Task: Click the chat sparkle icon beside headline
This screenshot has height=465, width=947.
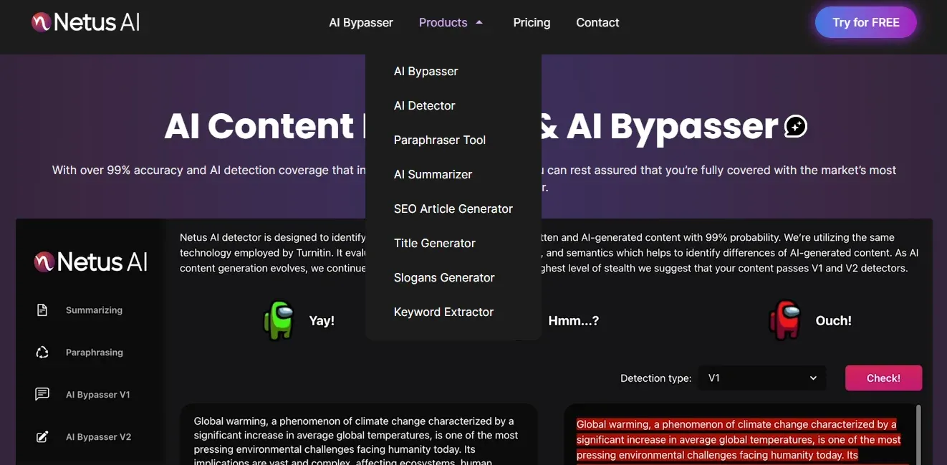Action: click(796, 127)
